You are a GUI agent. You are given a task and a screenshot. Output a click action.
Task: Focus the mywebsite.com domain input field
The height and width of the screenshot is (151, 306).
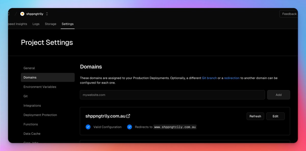172,95
